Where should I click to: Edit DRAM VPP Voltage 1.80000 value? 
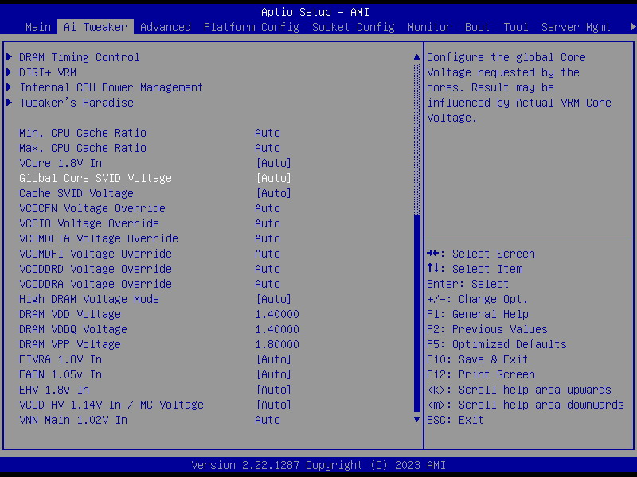pos(277,344)
